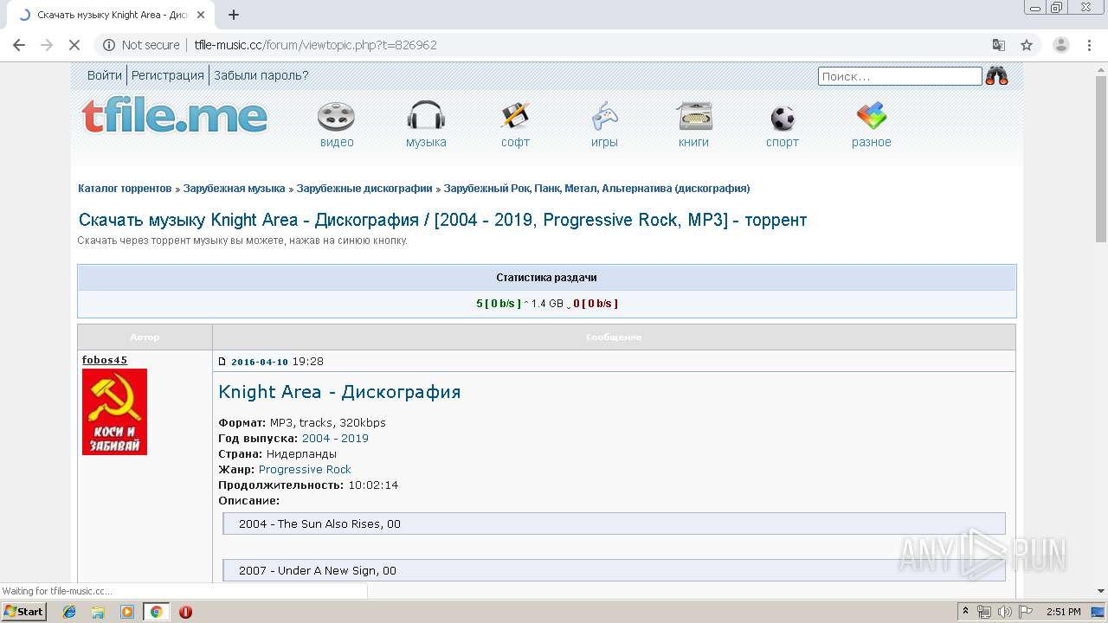The height and width of the screenshot is (623, 1108).
Task: Click the Каталог торрентов breadcrumb
Action: (x=125, y=188)
